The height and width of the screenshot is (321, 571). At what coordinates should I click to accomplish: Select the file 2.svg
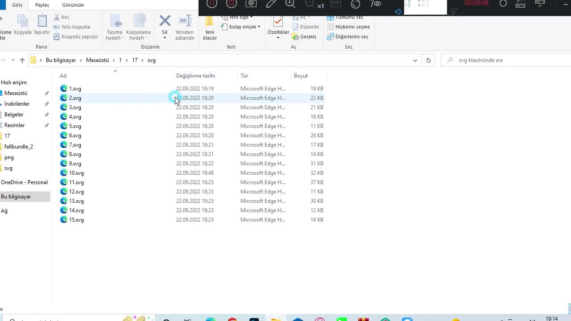75,98
